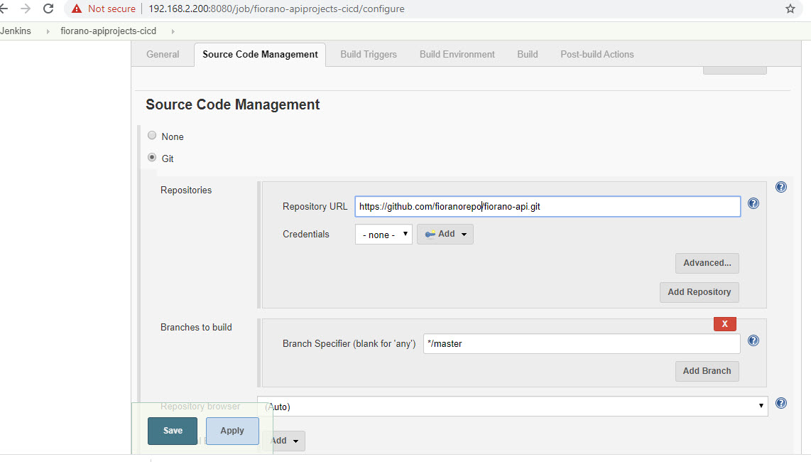The height and width of the screenshot is (462, 811).
Task: Open fiorano-apiprojects-cicd breadcrumb link
Action: (x=108, y=31)
